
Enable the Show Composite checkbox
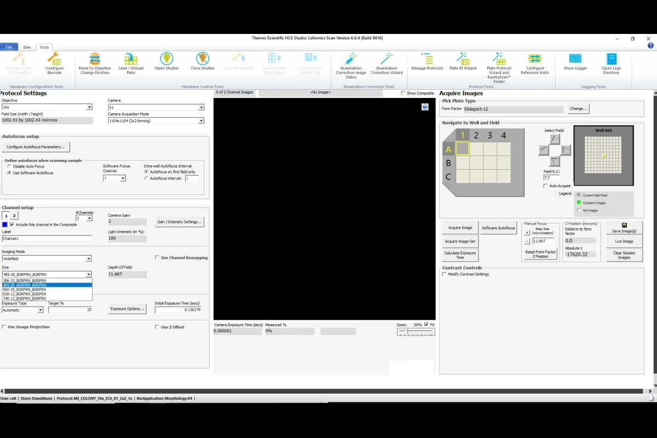coord(404,93)
